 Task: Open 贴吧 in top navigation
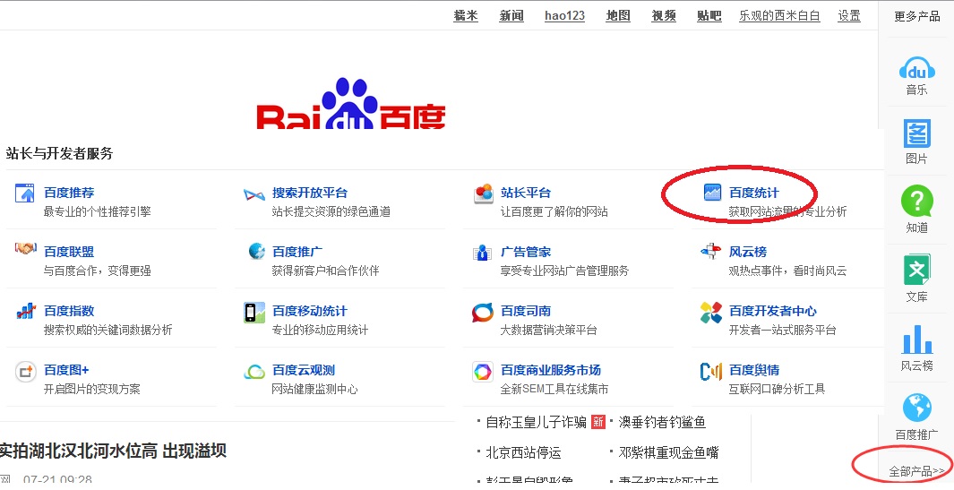[709, 16]
